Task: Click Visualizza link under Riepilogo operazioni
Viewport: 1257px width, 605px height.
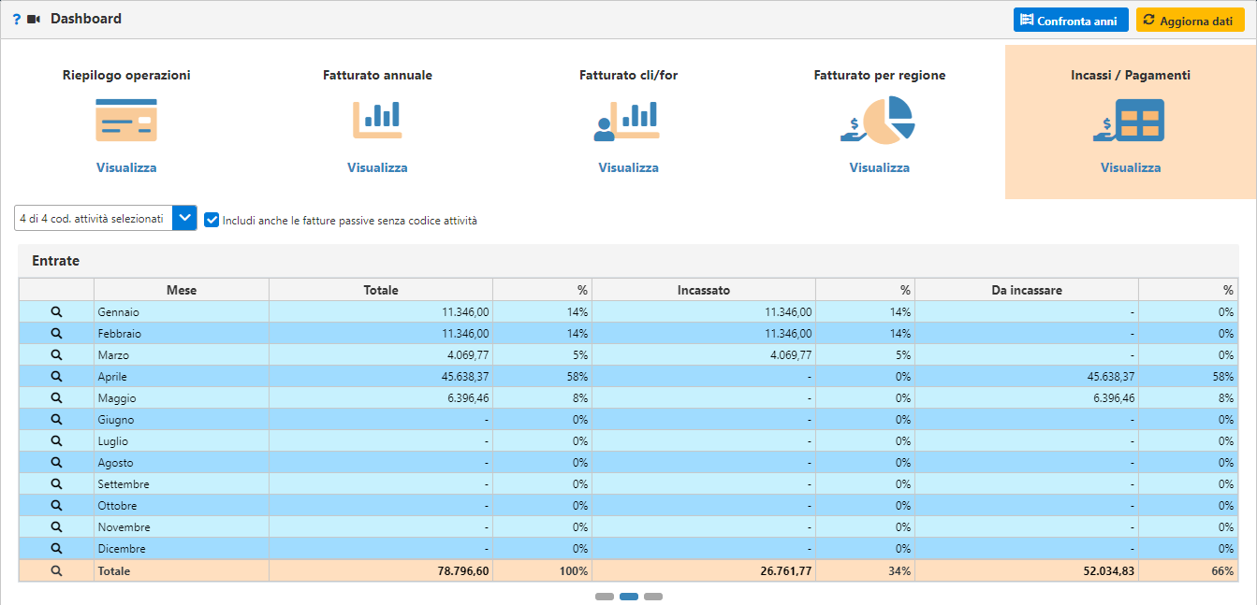Action: point(126,168)
